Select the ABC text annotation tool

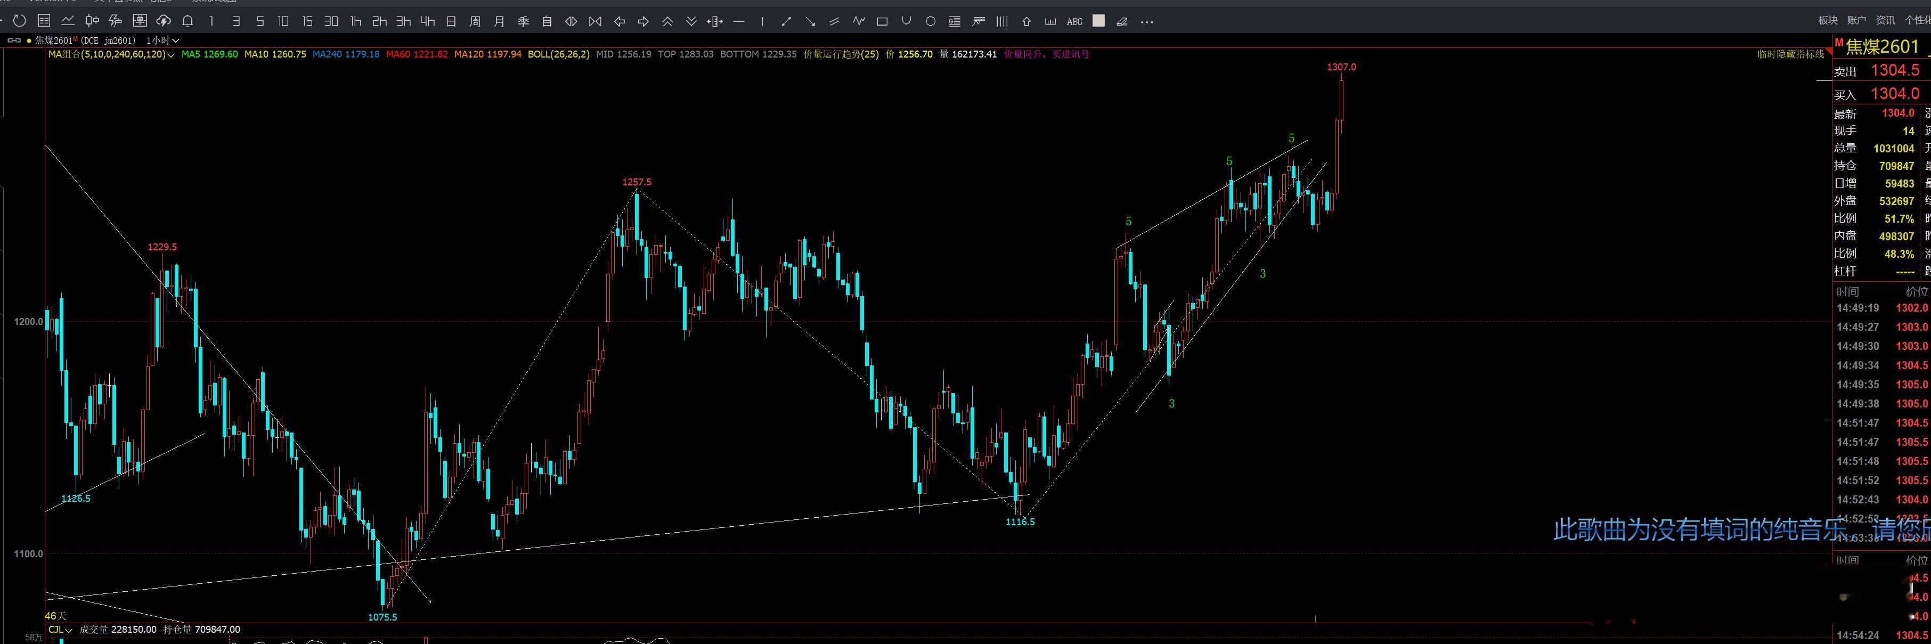[1074, 22]
